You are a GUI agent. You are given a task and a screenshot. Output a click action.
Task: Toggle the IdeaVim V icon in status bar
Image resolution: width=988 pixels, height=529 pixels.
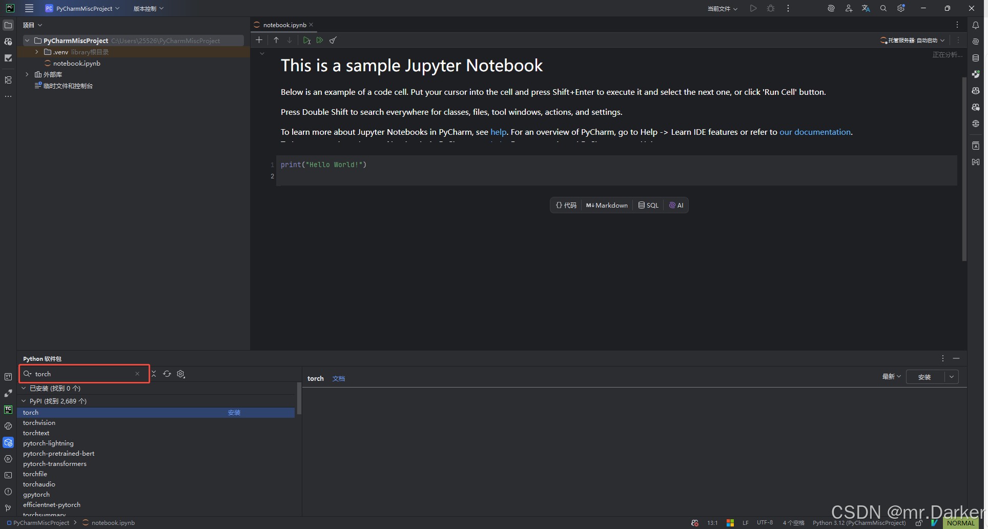935,523
